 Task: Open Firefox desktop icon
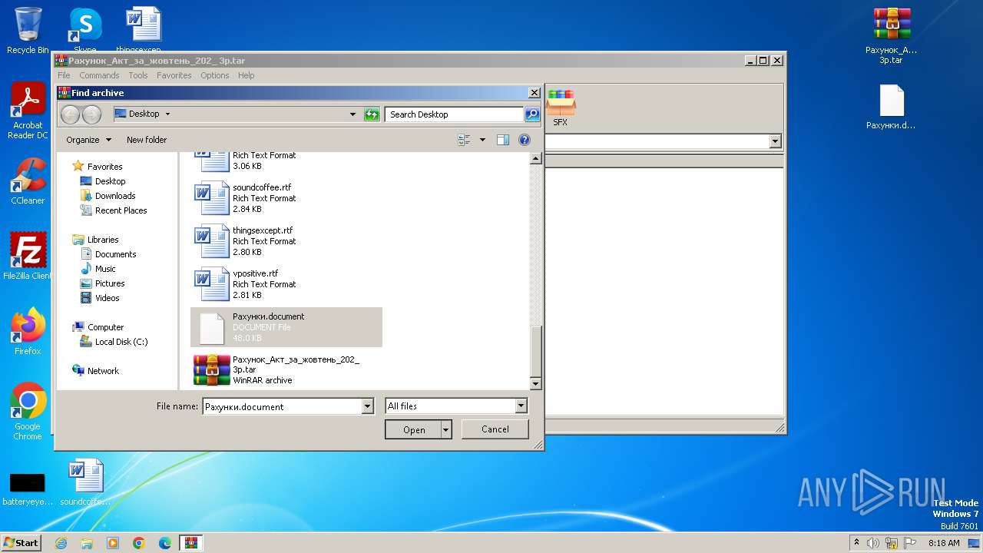point(28,332)
